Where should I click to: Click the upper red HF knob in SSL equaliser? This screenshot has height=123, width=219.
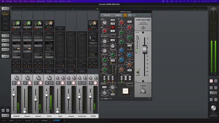click(x=122, y=22)
